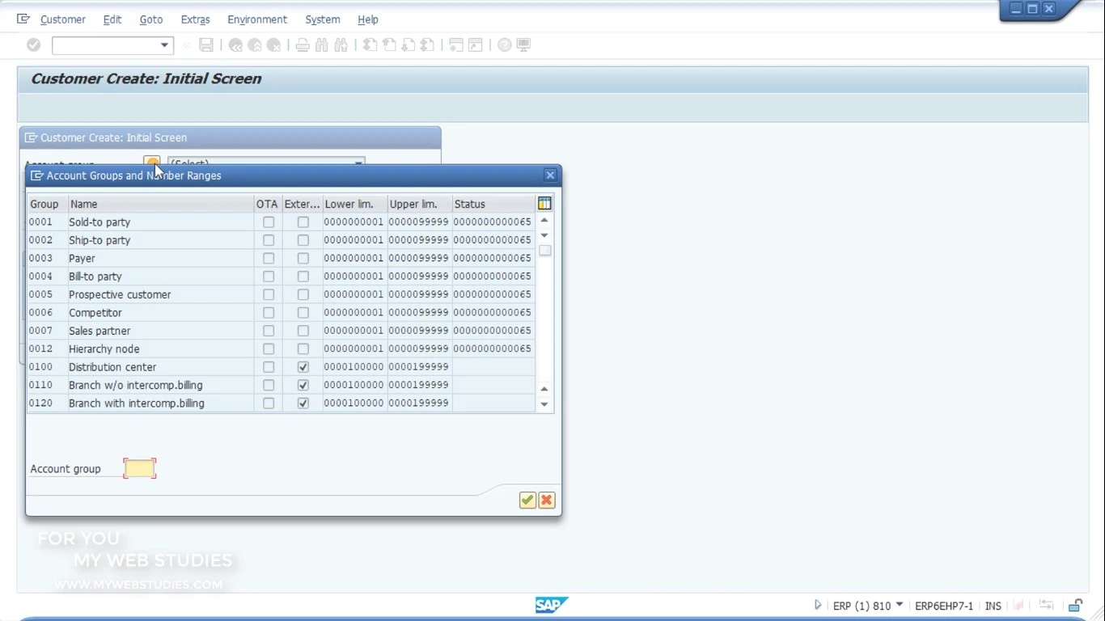Uncheck External checkbox for Branch w/o intercomp.billing
Image resolution: width=1105 pixels, height=621 pixels.
point(303,385)
